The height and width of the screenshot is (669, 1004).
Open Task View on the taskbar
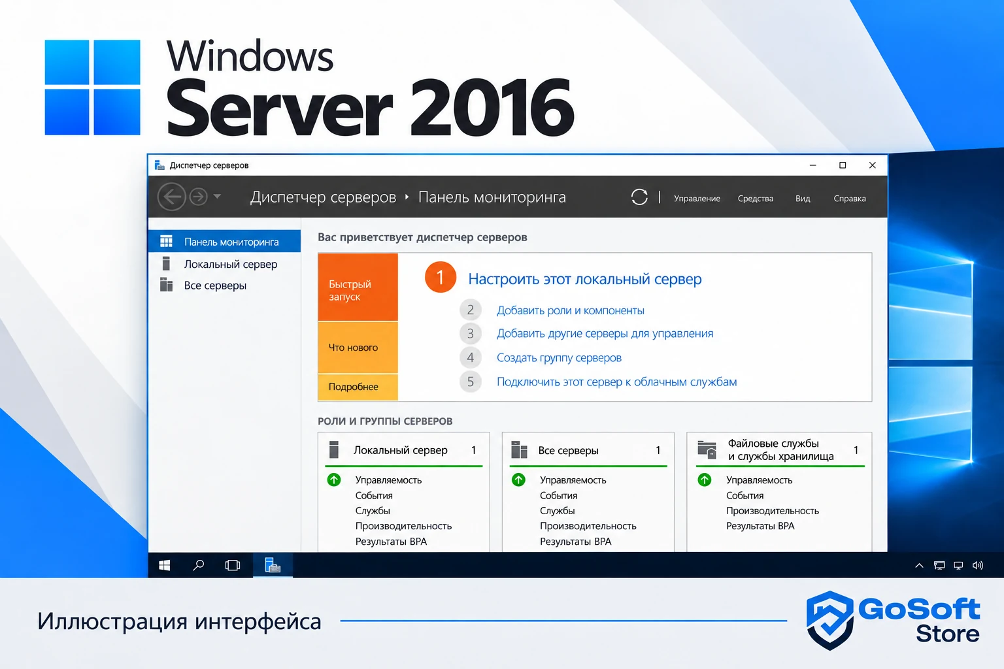click(232, 565)
